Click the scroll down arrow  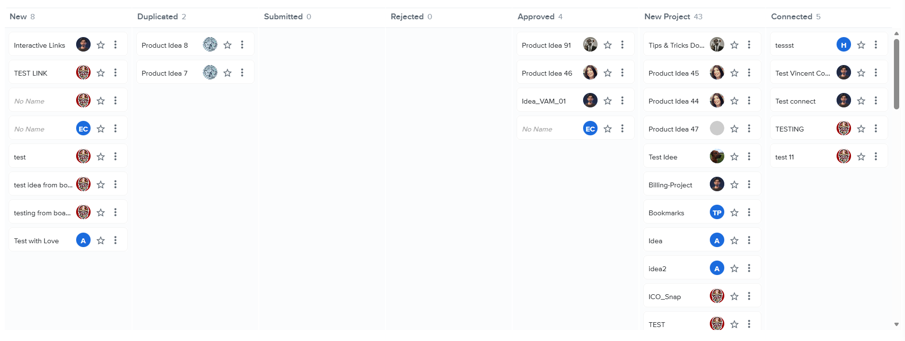[896, 325]
